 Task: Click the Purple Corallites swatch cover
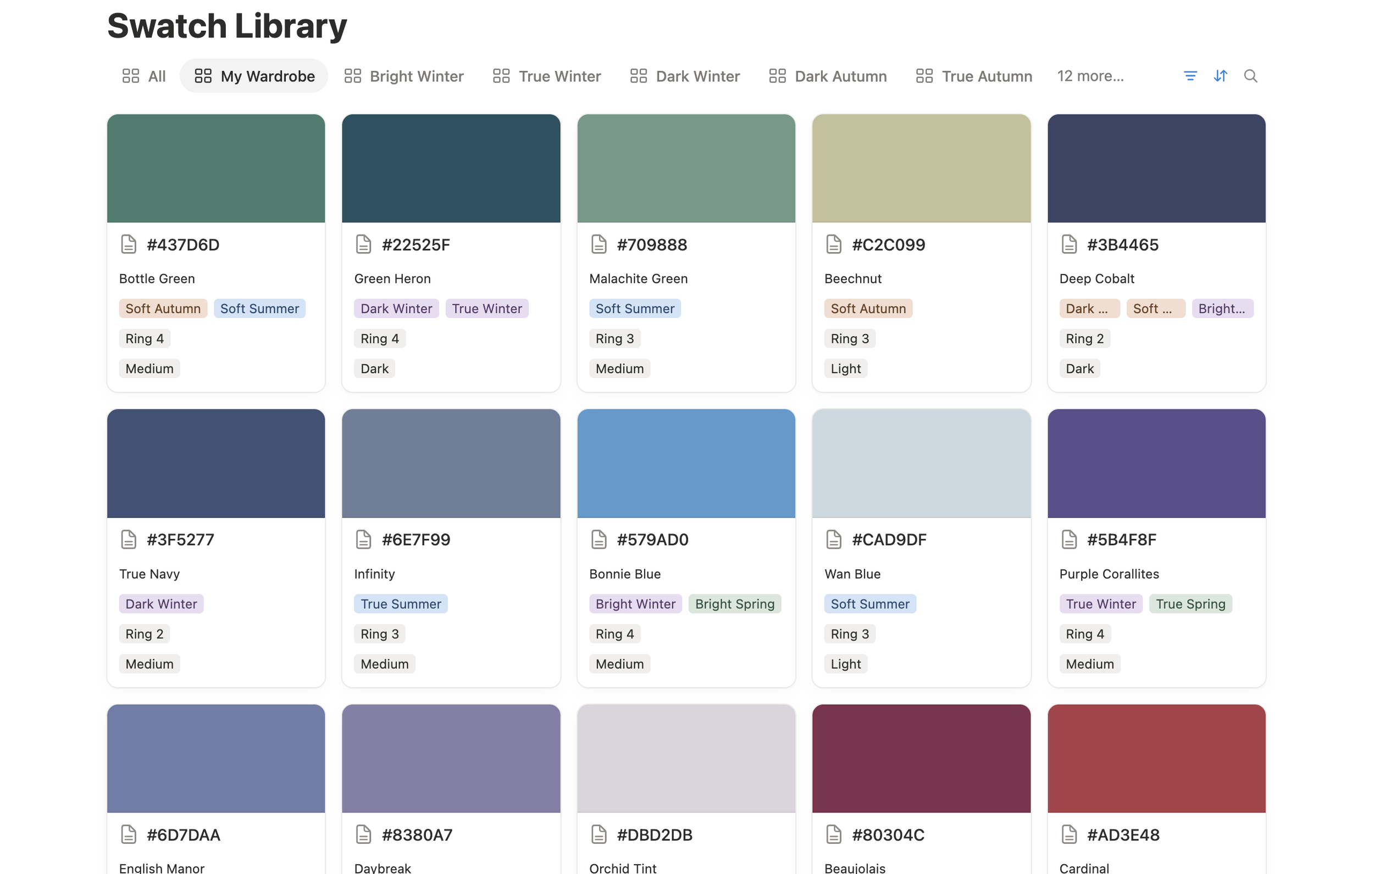[x=1156, y=463]
